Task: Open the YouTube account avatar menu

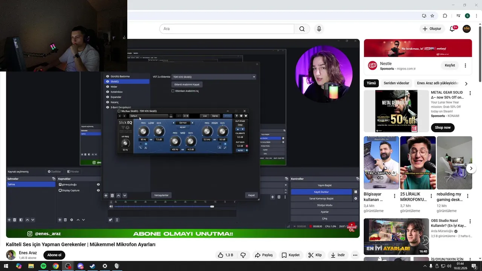Action: pos(467,29)
